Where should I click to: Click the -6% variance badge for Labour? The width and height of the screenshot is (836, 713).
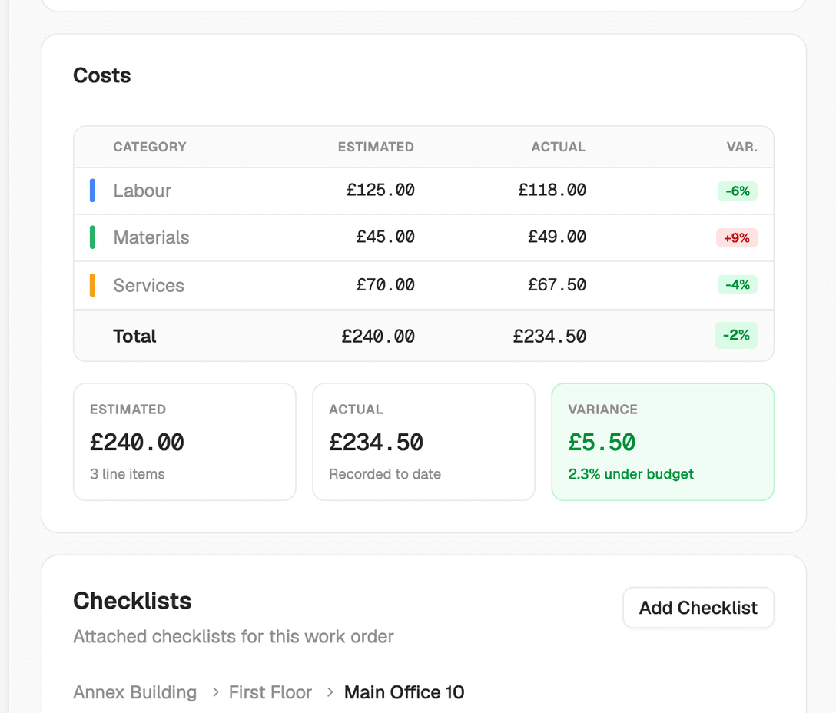pos(738,191)
